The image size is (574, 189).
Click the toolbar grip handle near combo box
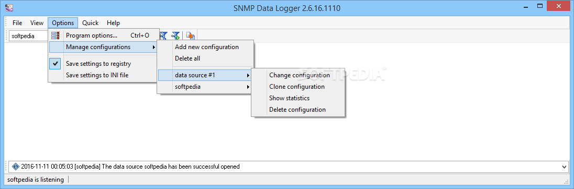[x=6, y=36]
